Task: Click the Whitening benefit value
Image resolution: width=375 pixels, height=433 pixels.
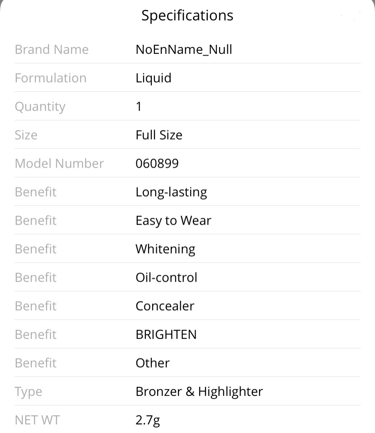Action: 165,250
